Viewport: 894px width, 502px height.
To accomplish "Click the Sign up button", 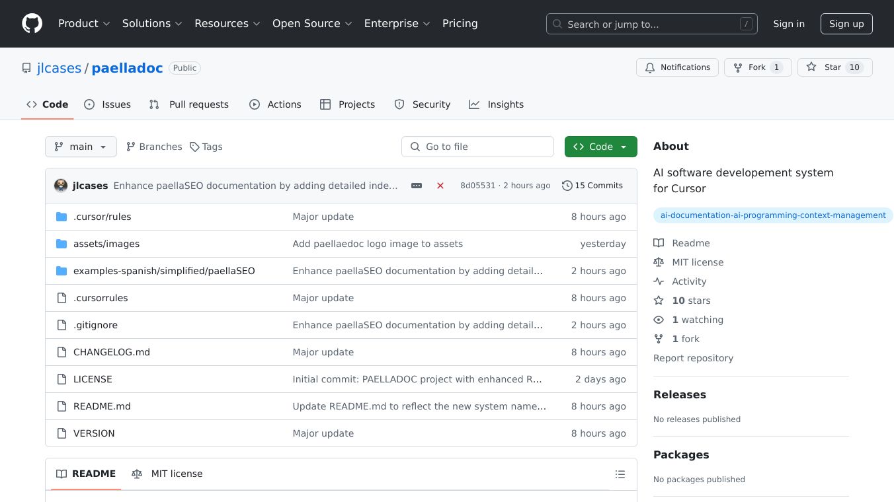I will point(846,24).
